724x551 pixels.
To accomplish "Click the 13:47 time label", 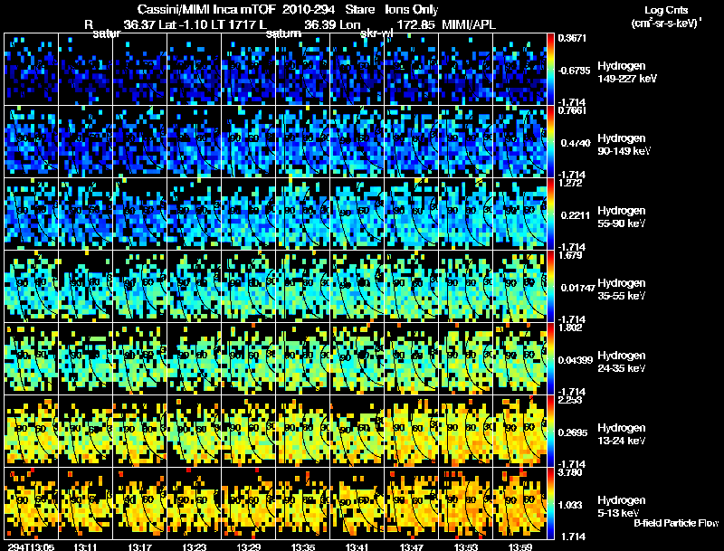I will (412, 546).
